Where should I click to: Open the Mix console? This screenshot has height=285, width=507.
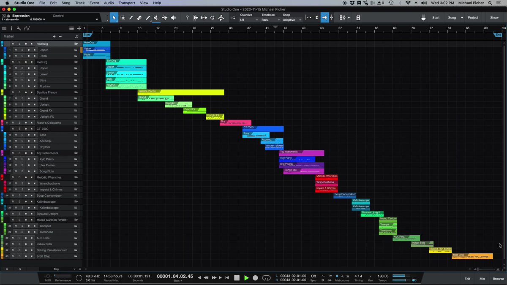click(482, 279)
